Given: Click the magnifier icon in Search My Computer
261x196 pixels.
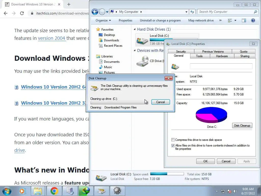Looking at the screenshot, I should [x=255, y=12].
